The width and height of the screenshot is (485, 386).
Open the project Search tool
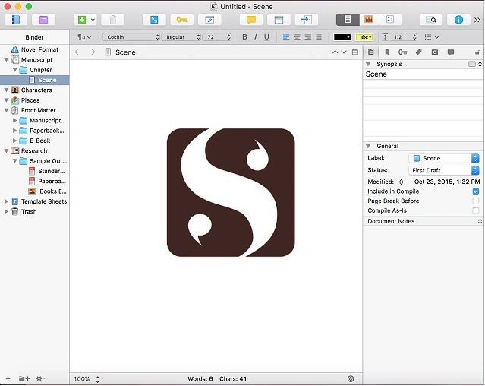point(431,20)
